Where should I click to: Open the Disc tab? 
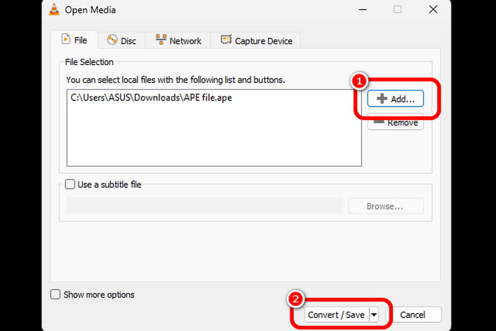click(122, 41)
